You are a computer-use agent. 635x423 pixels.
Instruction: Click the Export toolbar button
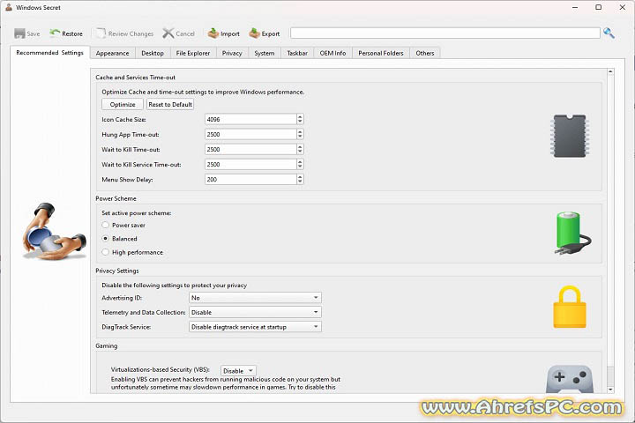tap(265, 33)
